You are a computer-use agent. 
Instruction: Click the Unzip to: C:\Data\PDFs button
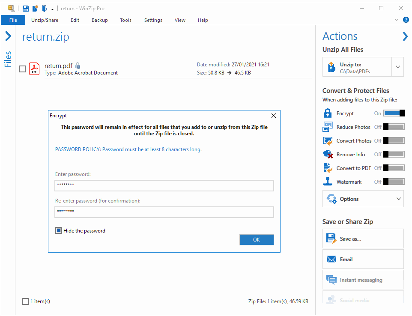coord(357,67)
